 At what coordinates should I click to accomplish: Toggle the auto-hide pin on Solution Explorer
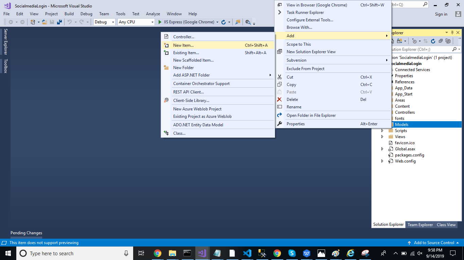[x=452, y=33]
